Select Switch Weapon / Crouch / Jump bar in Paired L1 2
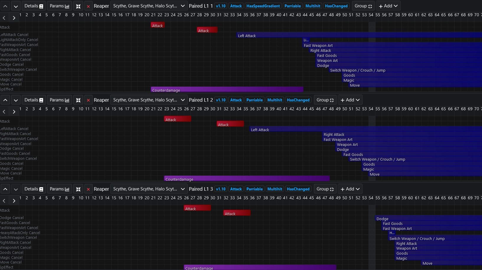This screenshot has width=482, height=270. click(415, 159)
